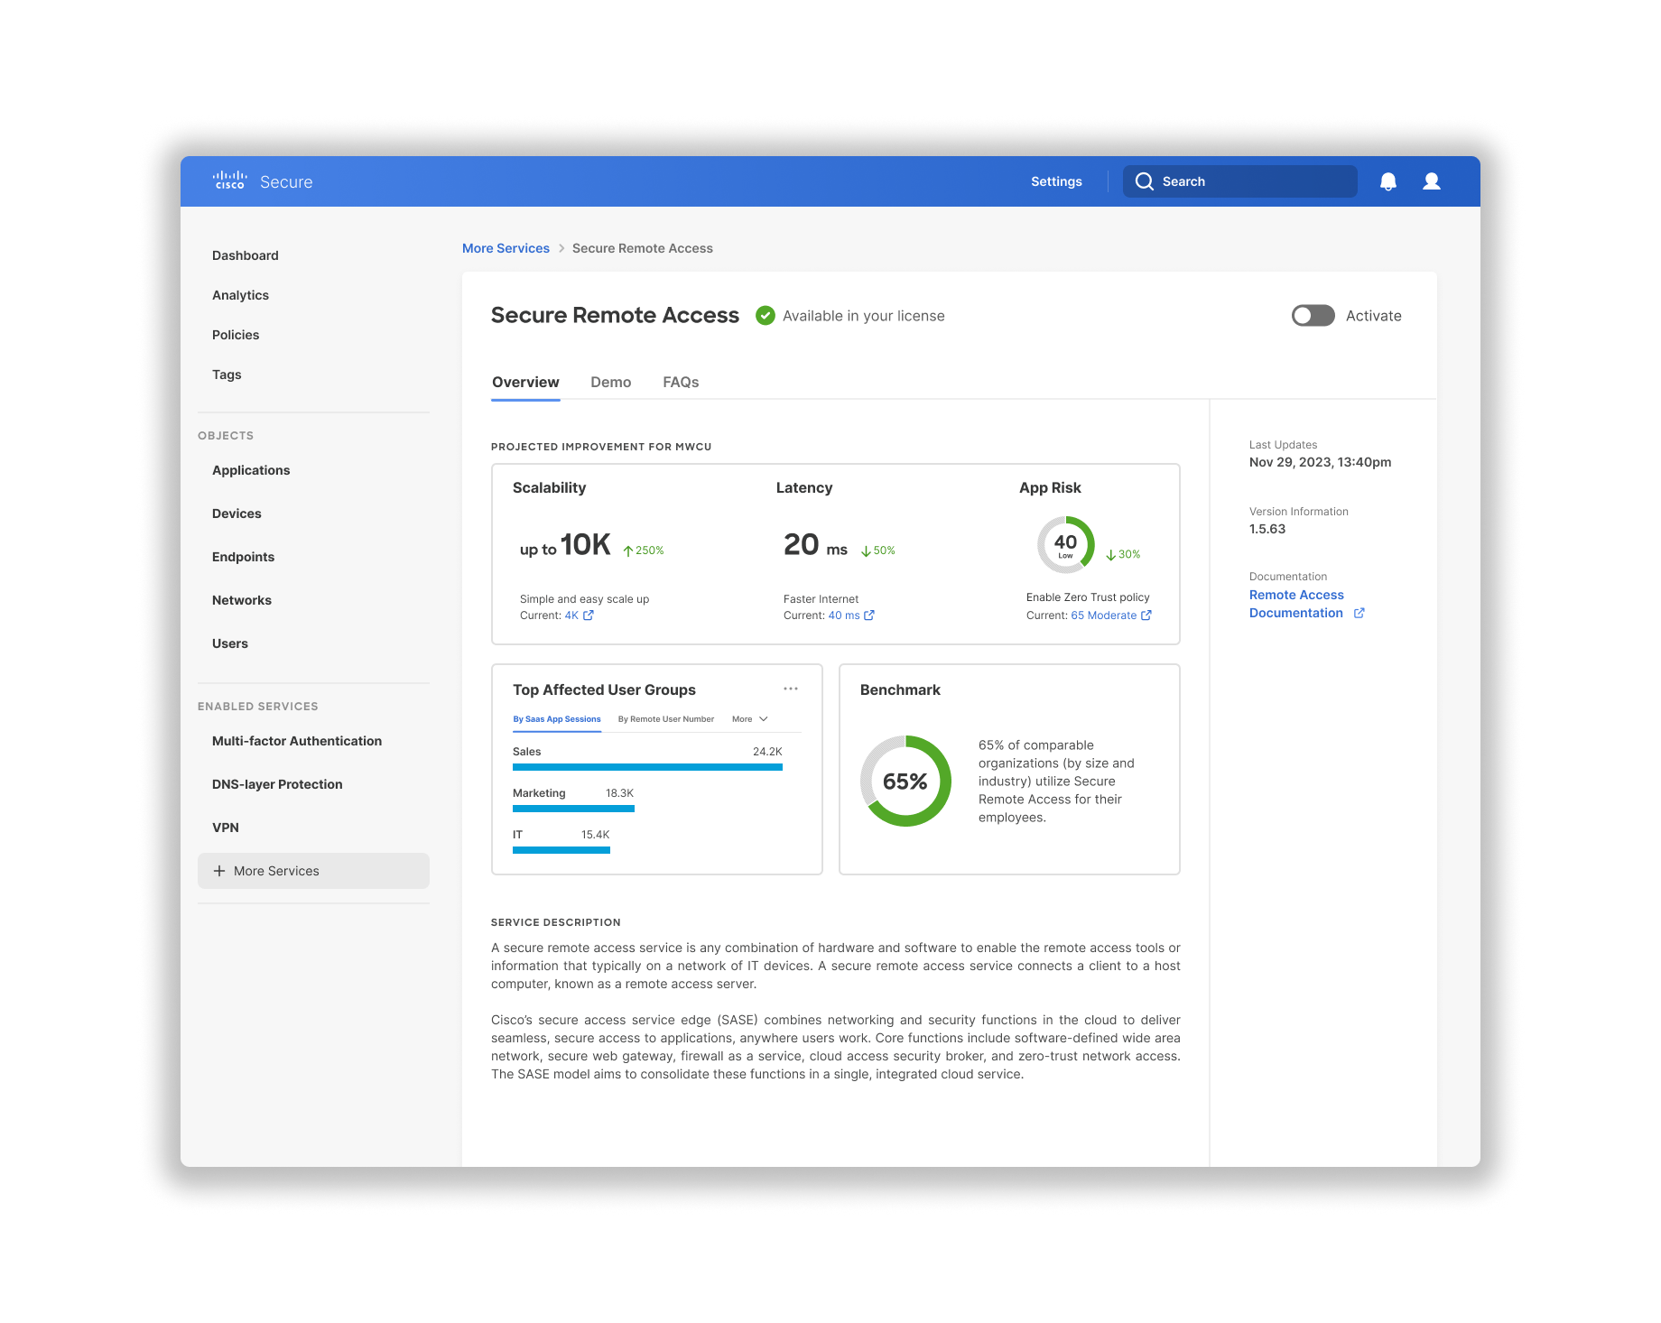This screenshot has width=1661, height=1323.
Task: Switch to the Demo tab
Action: coord(611,383)
